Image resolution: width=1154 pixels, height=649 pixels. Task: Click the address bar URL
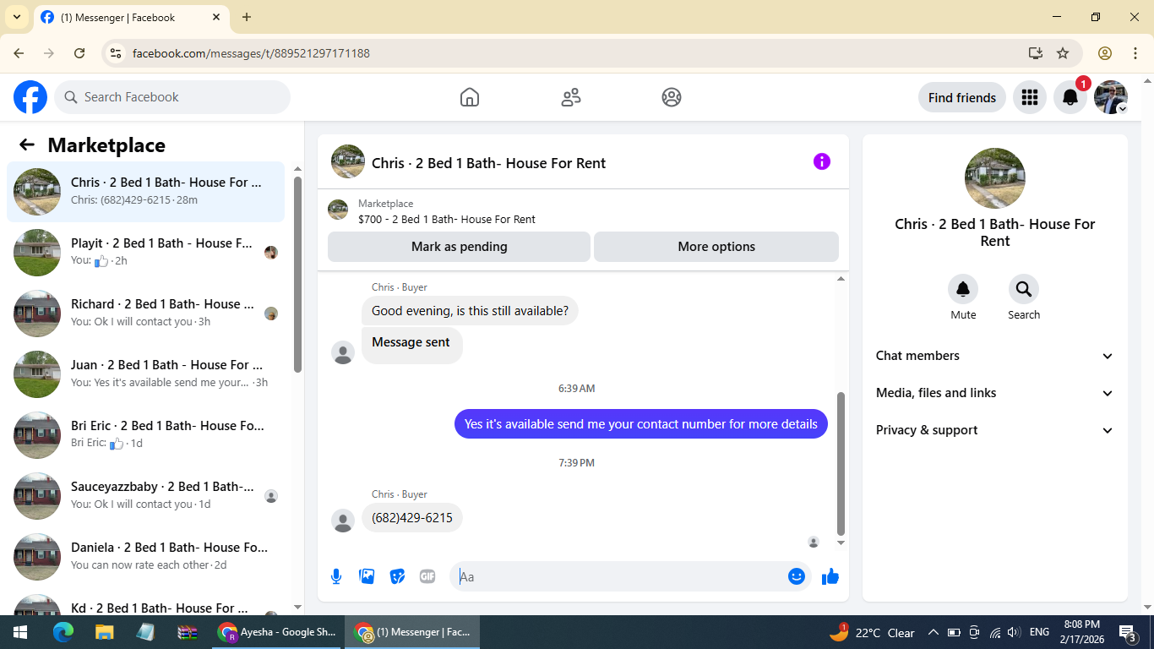(x=251, y=53)
